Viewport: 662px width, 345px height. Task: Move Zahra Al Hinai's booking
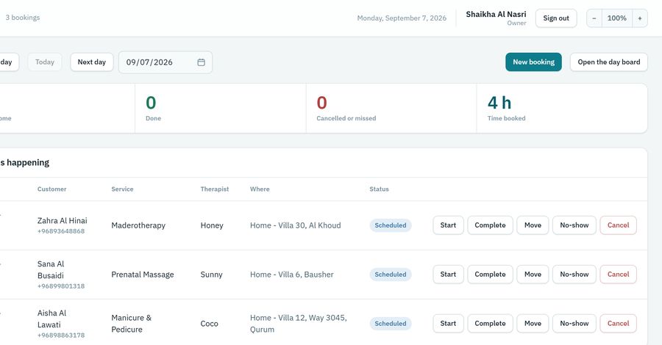(x=533, y=225)
